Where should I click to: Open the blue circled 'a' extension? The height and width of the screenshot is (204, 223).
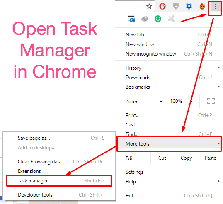(189, 6)
